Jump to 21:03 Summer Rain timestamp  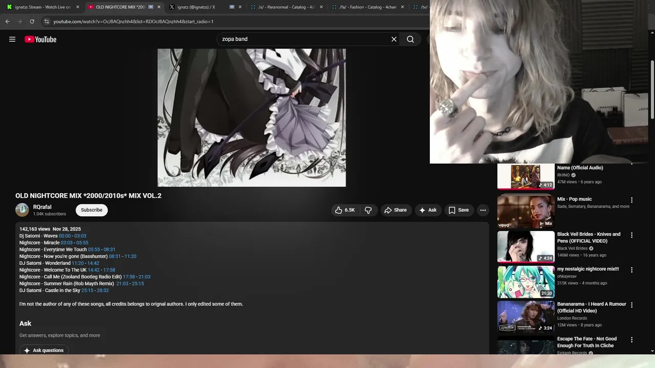pyautogui.click(x=122, y=284)
